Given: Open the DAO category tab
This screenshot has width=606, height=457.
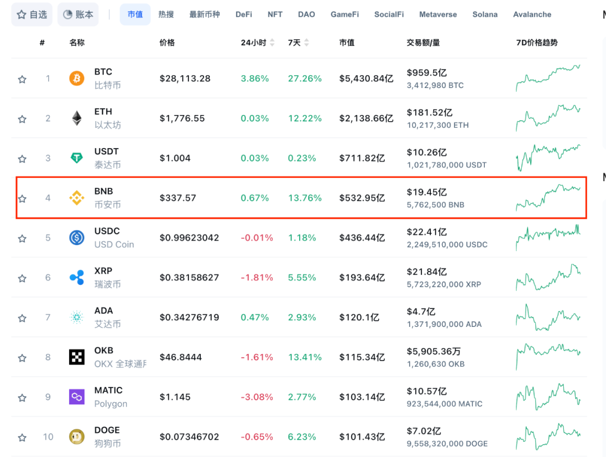Looking at the screenshot, I should (306, 15).
